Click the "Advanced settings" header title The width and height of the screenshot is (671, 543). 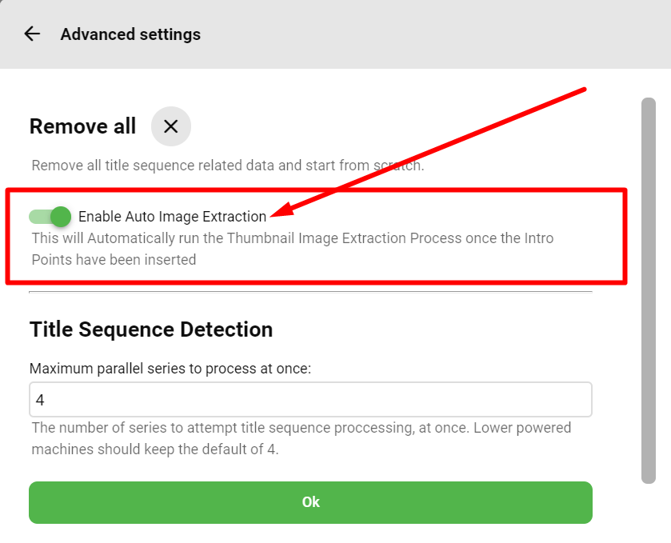click(130, 34)
